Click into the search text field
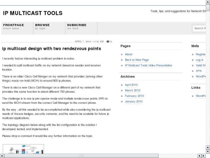 (200, 28)
